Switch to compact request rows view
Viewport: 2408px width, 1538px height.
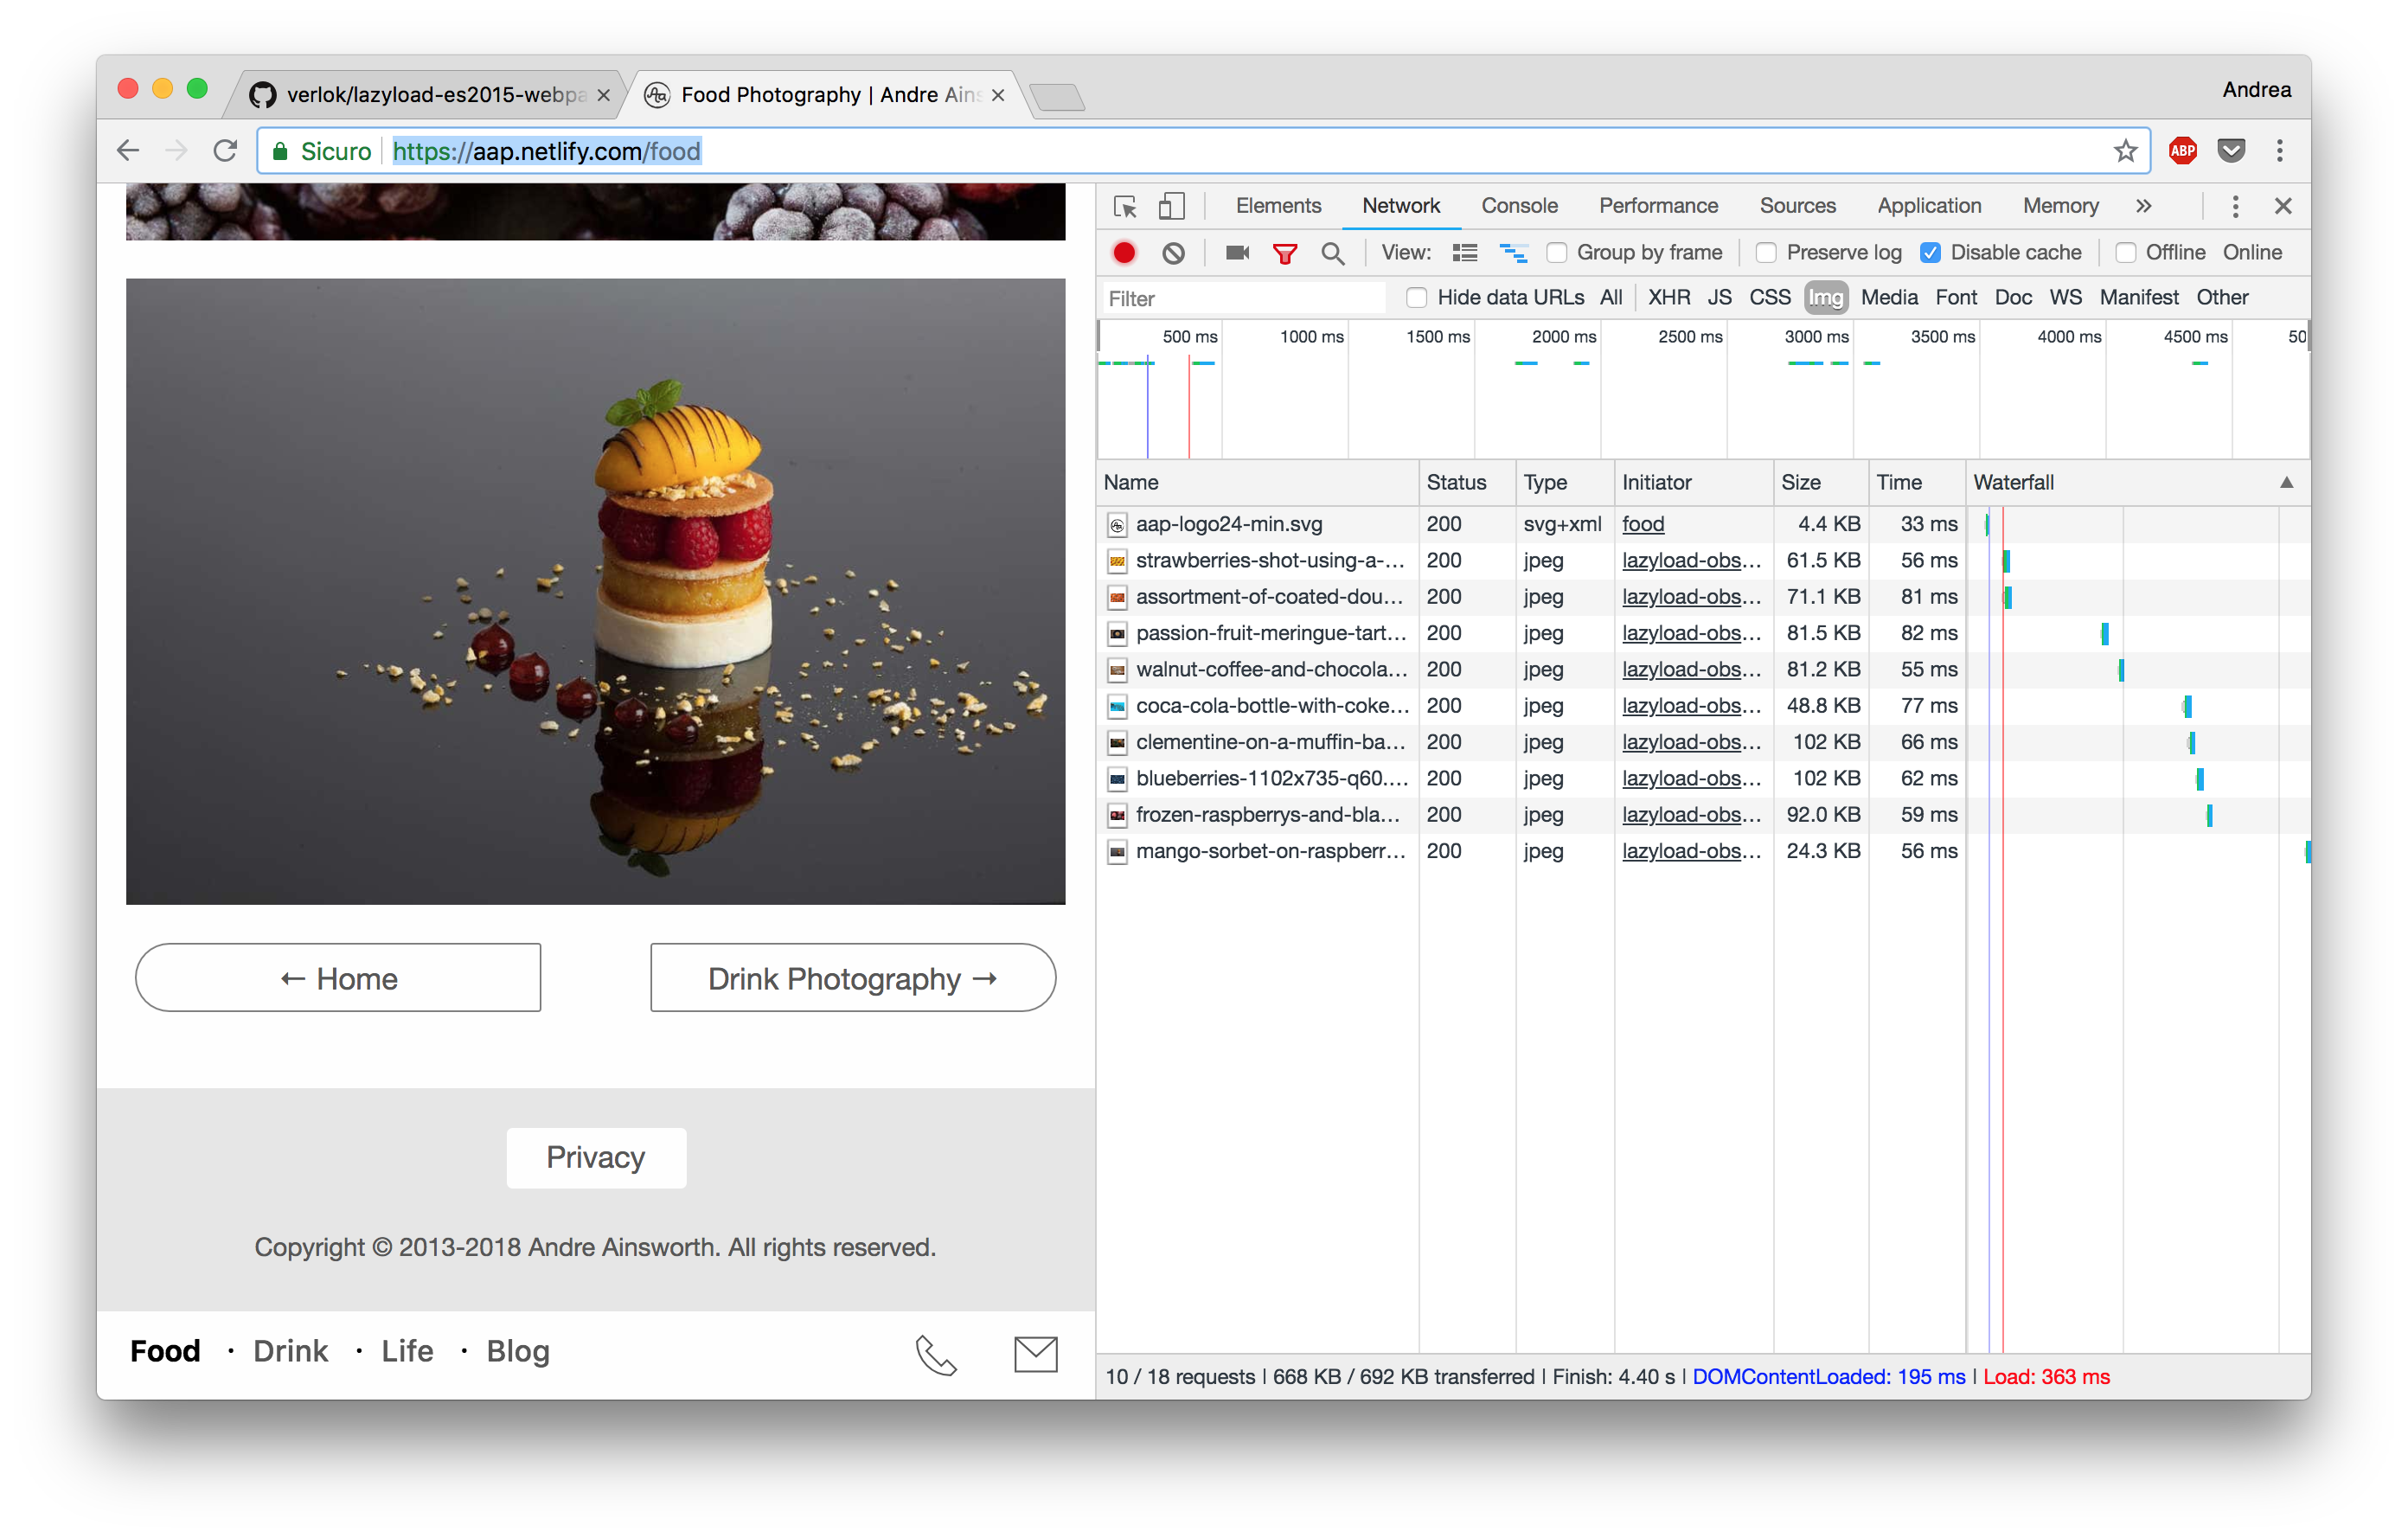1464,252
